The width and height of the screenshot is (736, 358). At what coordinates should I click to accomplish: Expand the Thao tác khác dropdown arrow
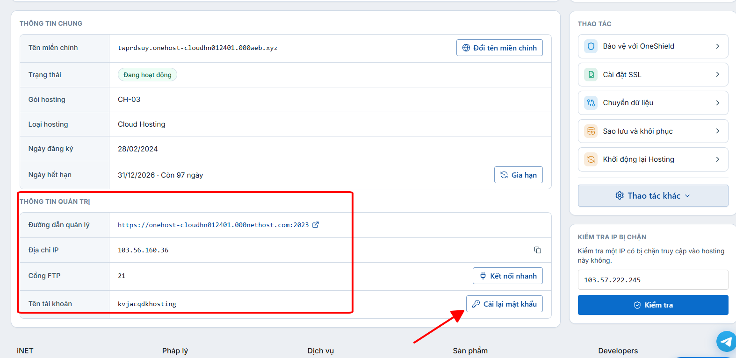point(687,196)
